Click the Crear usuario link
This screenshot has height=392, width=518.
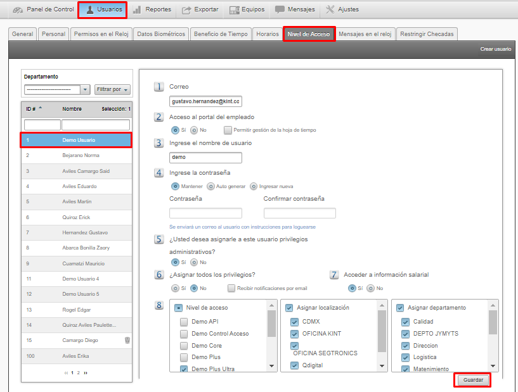495,49
